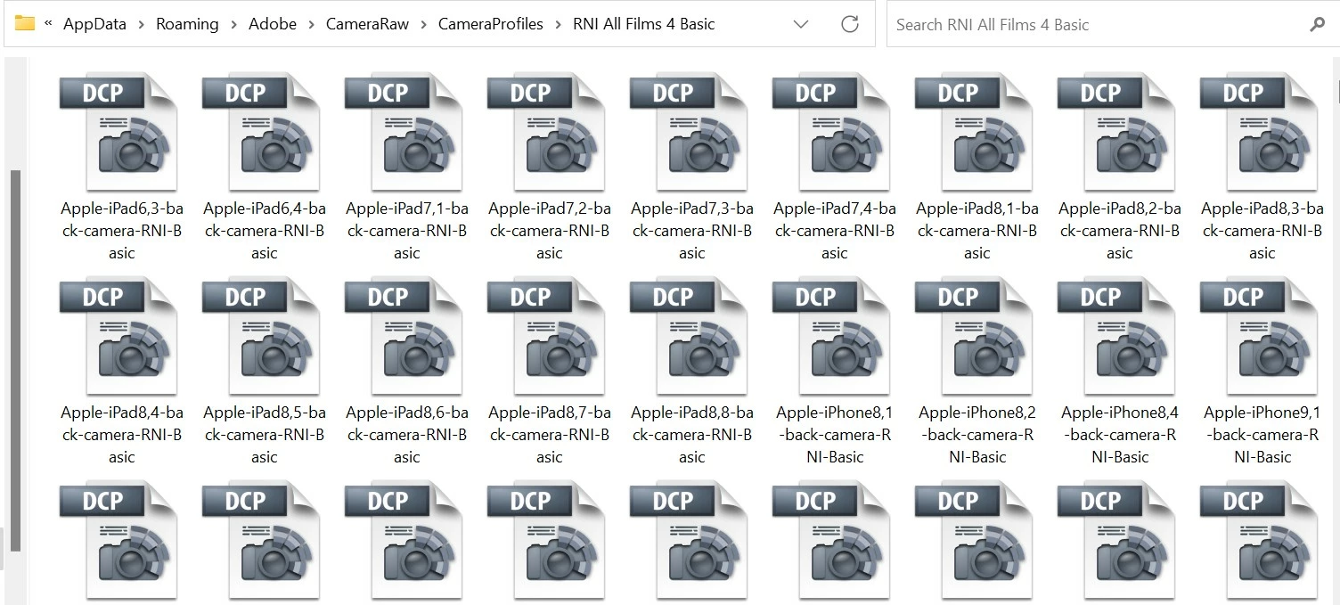Image resolution: width=1340 pixels, height=605 pixels.
Task: Select the Apple-iPad7,3-back-camera-RNI-Basic DCP file icon
Action: pyautogui.click(x=689, y=132)
